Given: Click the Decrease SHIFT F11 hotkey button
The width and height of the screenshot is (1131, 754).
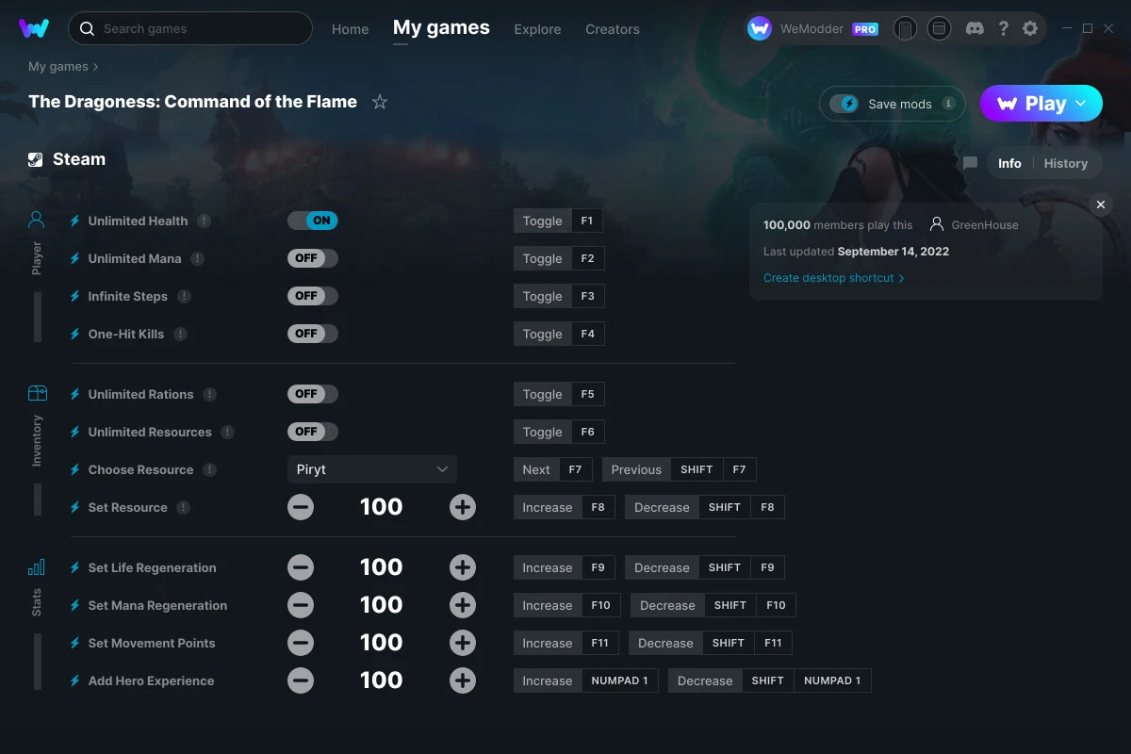Looking at the screenshot, I should click(x=711, y=643).
